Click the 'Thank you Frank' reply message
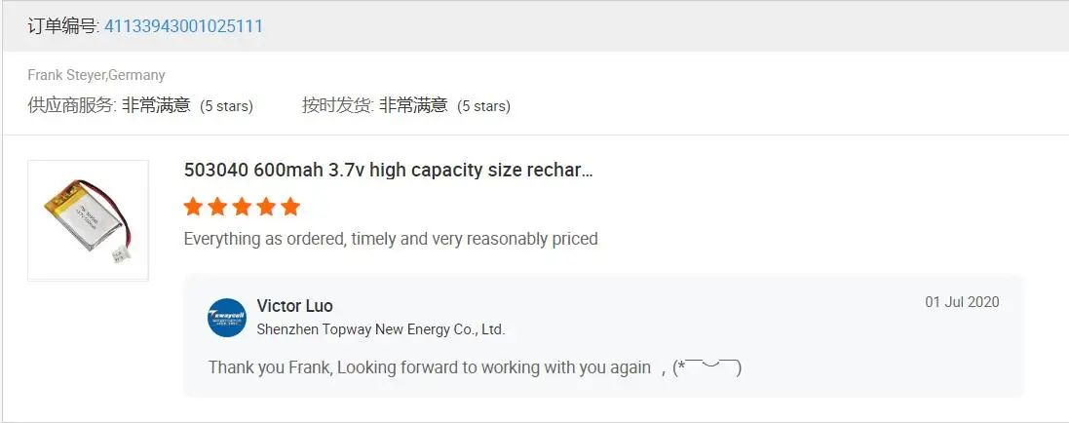 429,367
